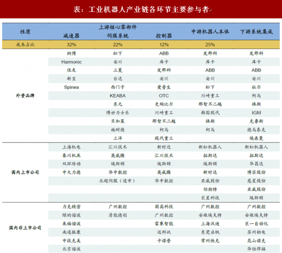282x253 pixels.
Task: Click the 固高科技 cell
Action: (x=164, y=206)
